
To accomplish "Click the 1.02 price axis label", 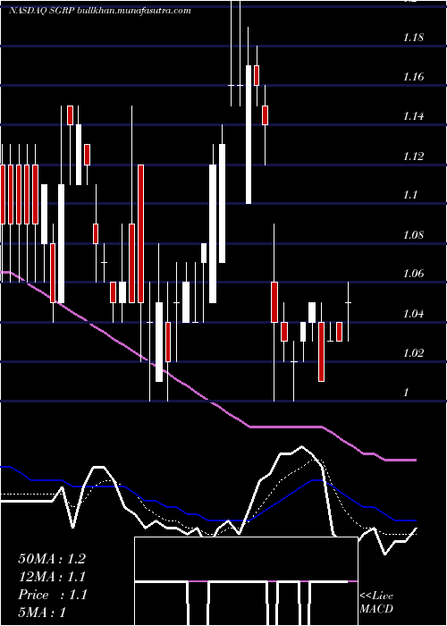I will click(x=413, y=353).
